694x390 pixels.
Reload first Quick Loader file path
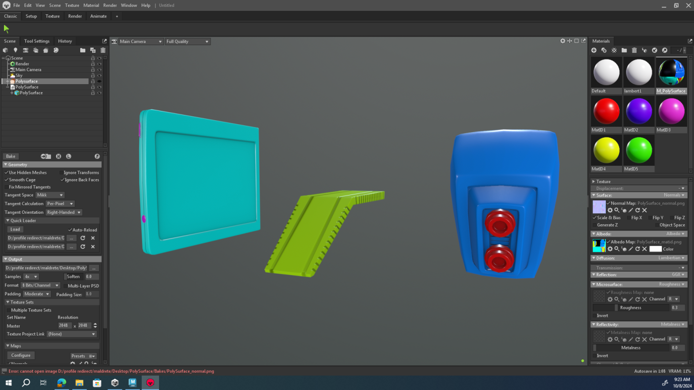83,238
